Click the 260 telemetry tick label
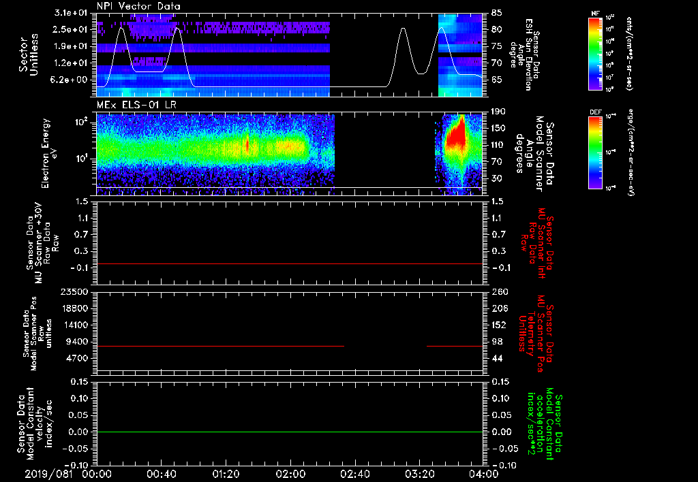 (498, 291)
